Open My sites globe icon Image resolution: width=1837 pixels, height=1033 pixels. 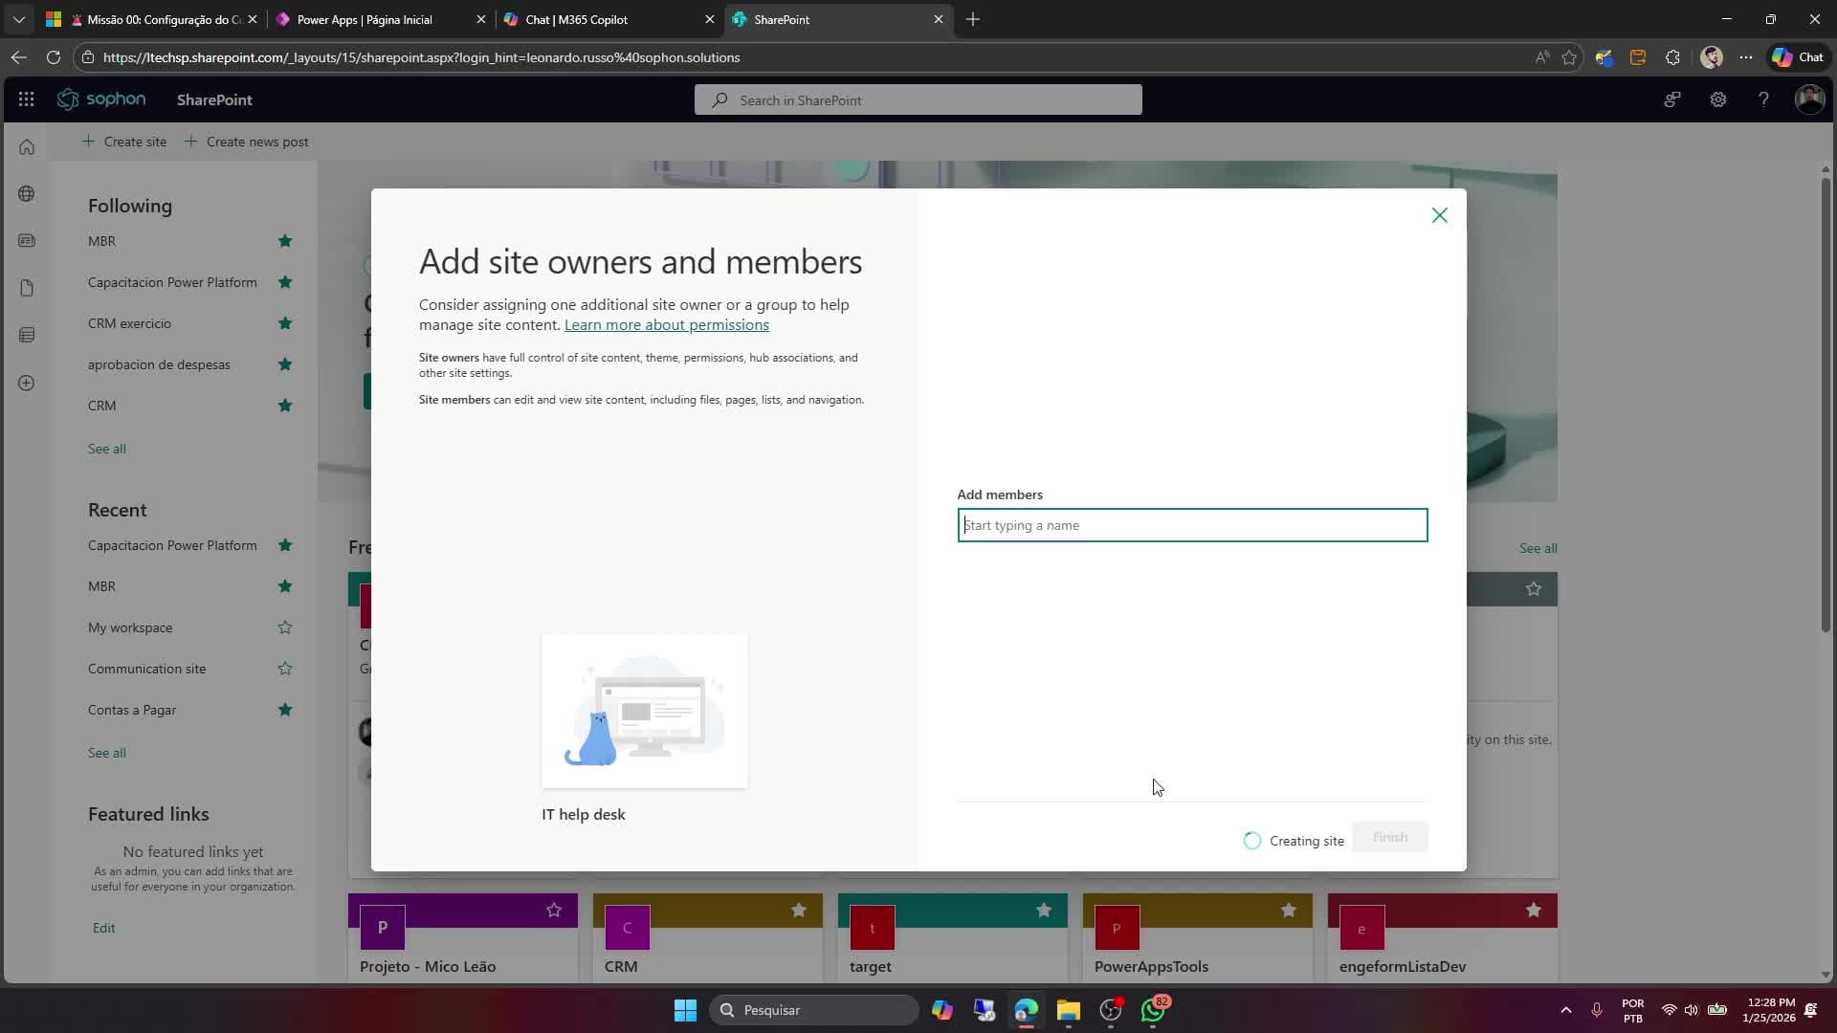coord(27,194)
